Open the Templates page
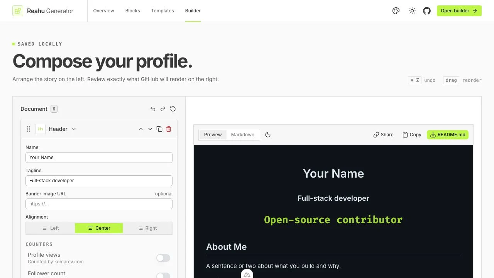494x278 pixels. pos(162,11)
